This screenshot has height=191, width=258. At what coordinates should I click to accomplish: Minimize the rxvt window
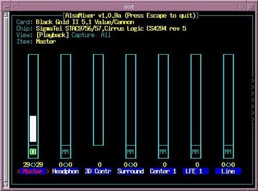242,7
